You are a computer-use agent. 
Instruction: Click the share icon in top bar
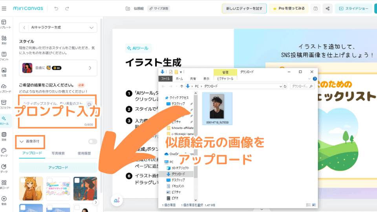point(328,8)
